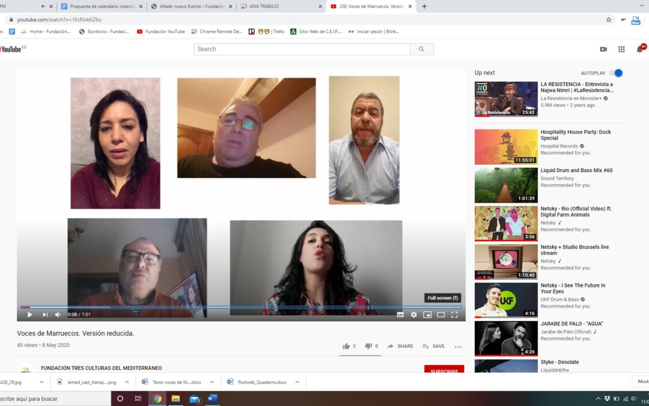Go to YouTube home logo
The height and width of the screenshot is (406, 649).
point(11,49)
